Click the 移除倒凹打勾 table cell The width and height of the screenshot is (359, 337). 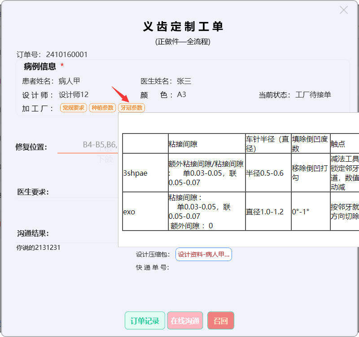[x=311, y=173]
